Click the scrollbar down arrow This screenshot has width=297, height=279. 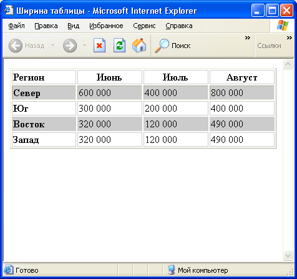pyautogui.click(x=288, y=255)
